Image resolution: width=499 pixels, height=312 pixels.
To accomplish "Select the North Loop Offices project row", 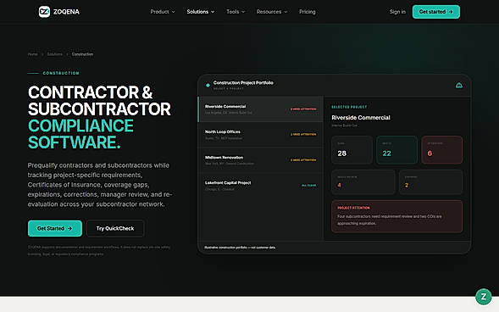I will click(x=261, y=134).
